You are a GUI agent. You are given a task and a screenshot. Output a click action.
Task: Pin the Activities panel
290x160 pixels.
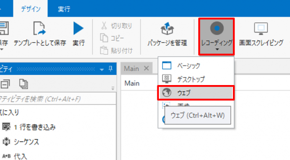tap(111, 69)
